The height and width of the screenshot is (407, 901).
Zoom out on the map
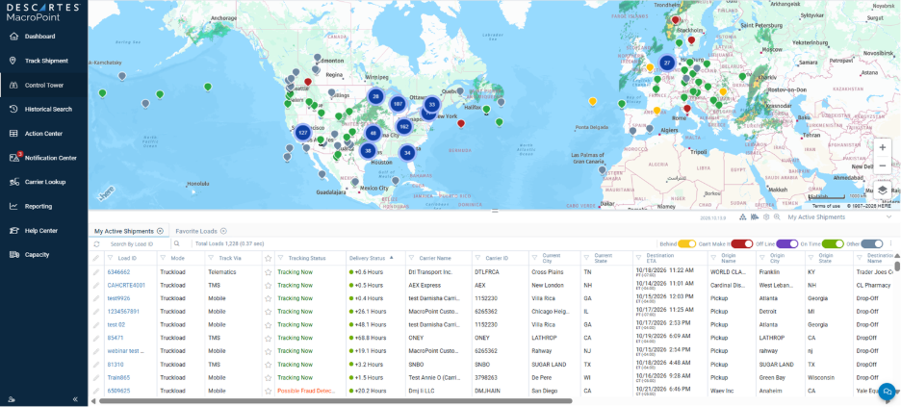pyautogui.click(x=882, y=165)
